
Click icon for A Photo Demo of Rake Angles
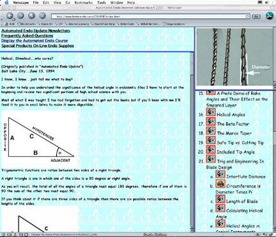(211, 92)
